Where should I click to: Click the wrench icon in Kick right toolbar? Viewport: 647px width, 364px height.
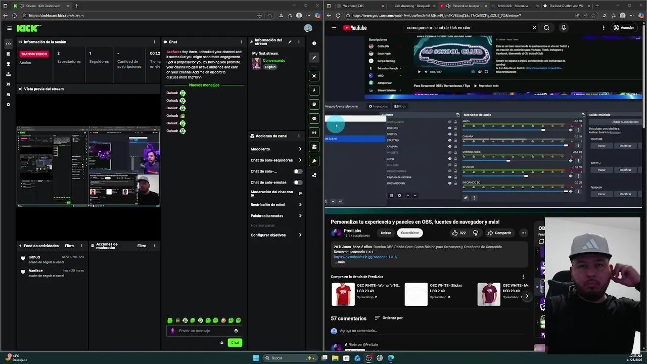314,161
